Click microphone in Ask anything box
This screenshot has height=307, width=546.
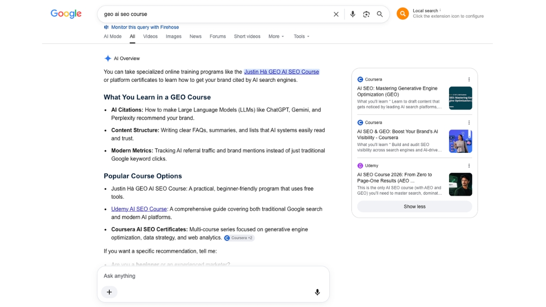click(318, 292)
